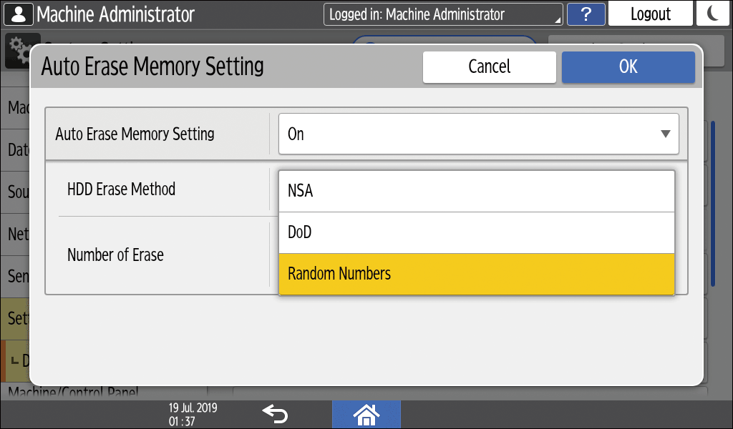Image resolution: width=733 pixels, height=429 pixels.
Task: Tap the back arrow icon
Action: coord(274,413)
